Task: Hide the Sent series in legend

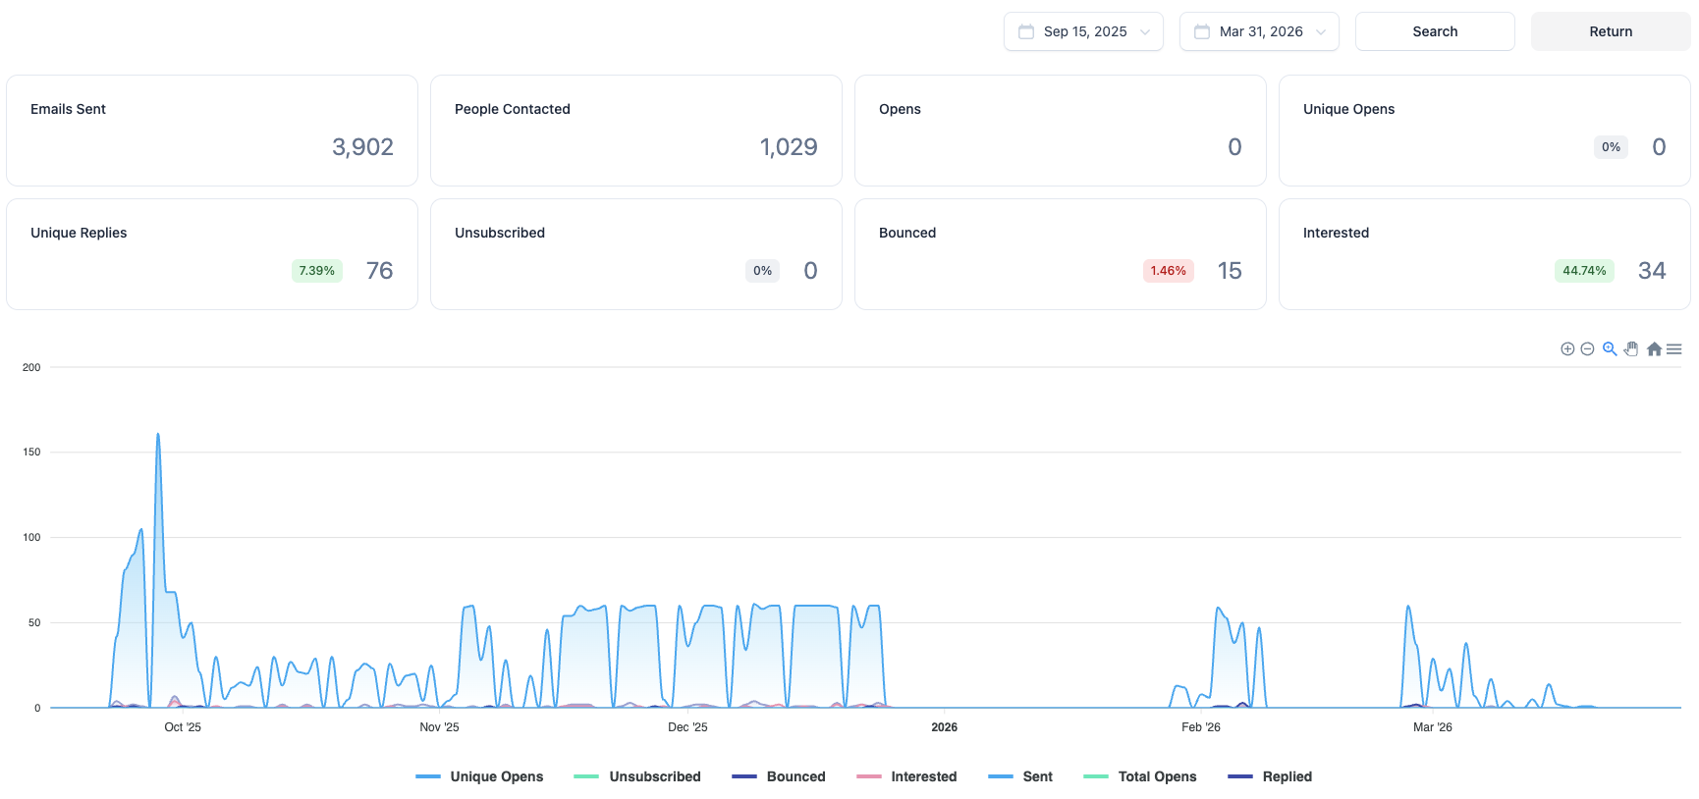Action: click(x=1020, y=776)
